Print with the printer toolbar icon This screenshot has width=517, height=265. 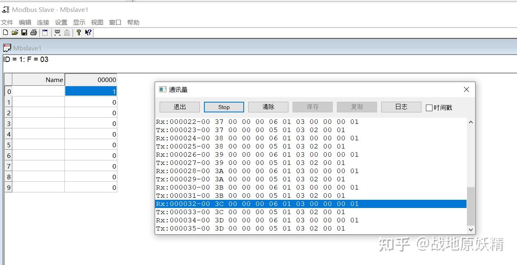[x=34, y=32]
